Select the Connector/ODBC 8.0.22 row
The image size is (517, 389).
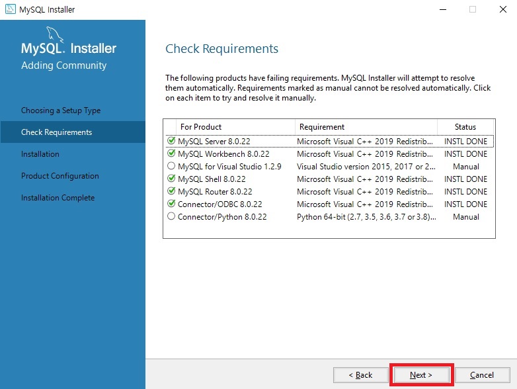pos(330,204)
